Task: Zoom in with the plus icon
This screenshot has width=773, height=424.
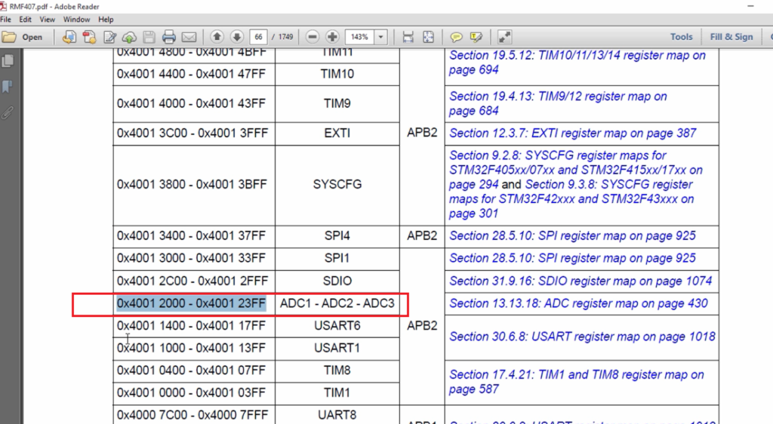Action: click(332, 37)
